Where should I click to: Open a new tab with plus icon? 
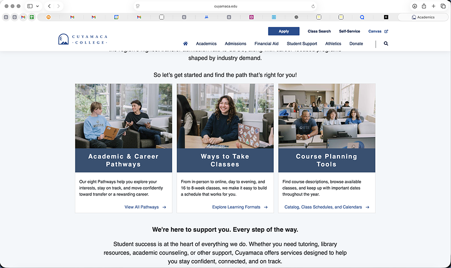click(433, 6)
